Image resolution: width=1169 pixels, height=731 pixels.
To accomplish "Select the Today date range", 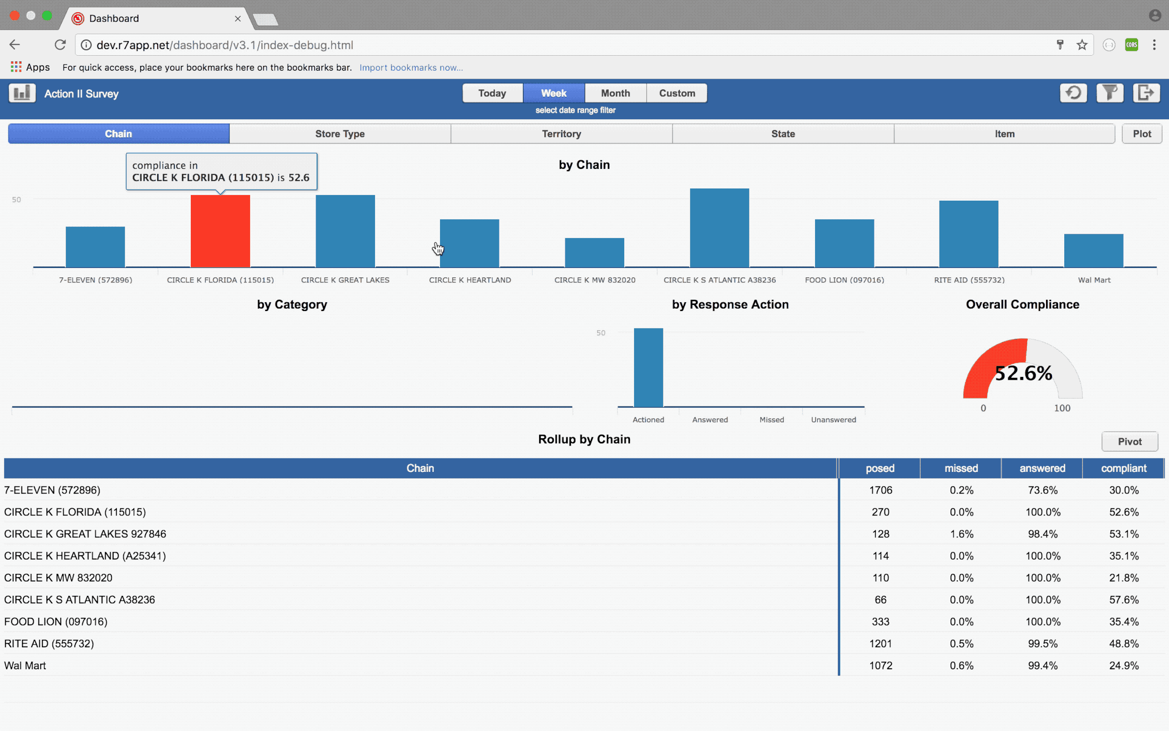I will coord(492,93).
